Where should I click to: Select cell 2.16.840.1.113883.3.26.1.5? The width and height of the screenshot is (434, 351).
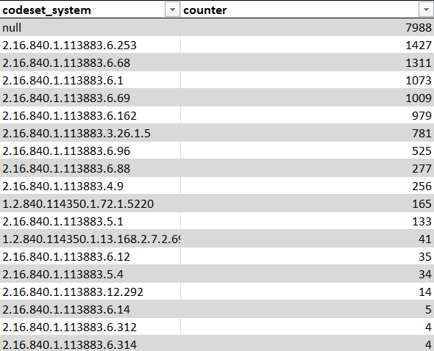point(90,133)
